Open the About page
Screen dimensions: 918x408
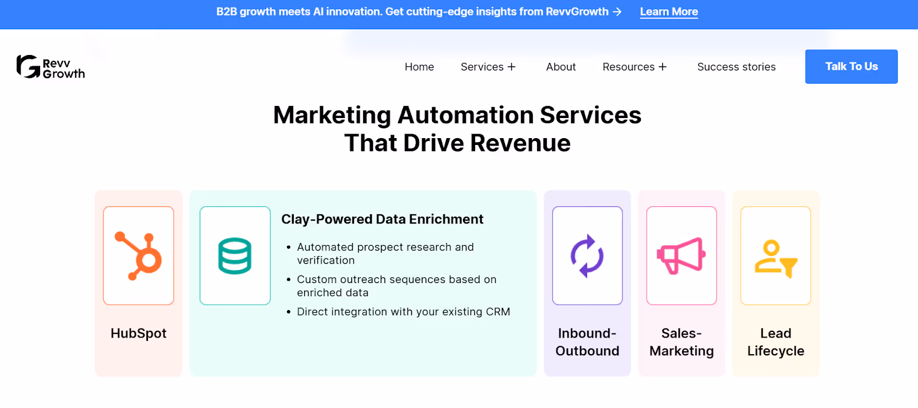[x=561, y=67]
